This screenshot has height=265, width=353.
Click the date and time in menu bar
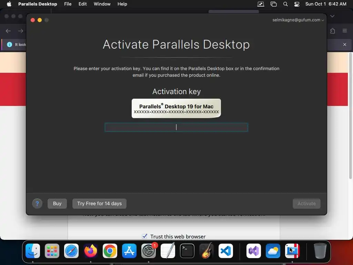click(325, 4)
